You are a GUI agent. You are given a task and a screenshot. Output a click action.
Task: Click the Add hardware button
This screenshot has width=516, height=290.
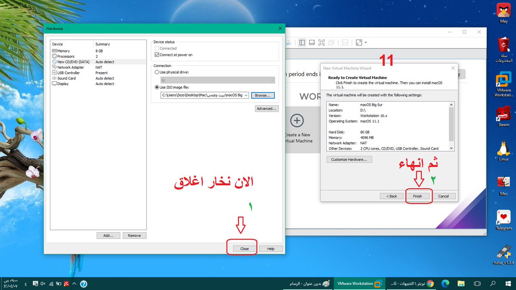click(x=108, y=235)
